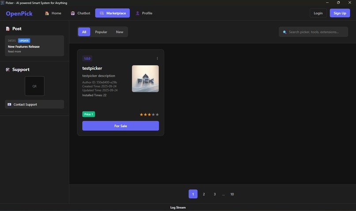Click the For Sale button
This screenshot has height=211, width=356.
tap(121, 126)
